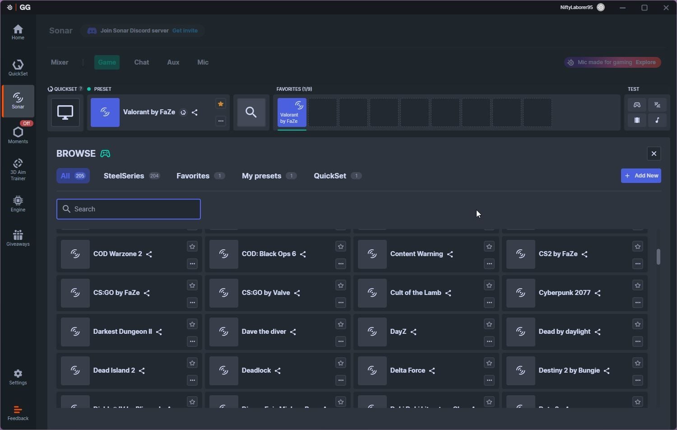Unfavorite the Valorant by FaZe preset star
677x430 pixels.
(221, 104)
